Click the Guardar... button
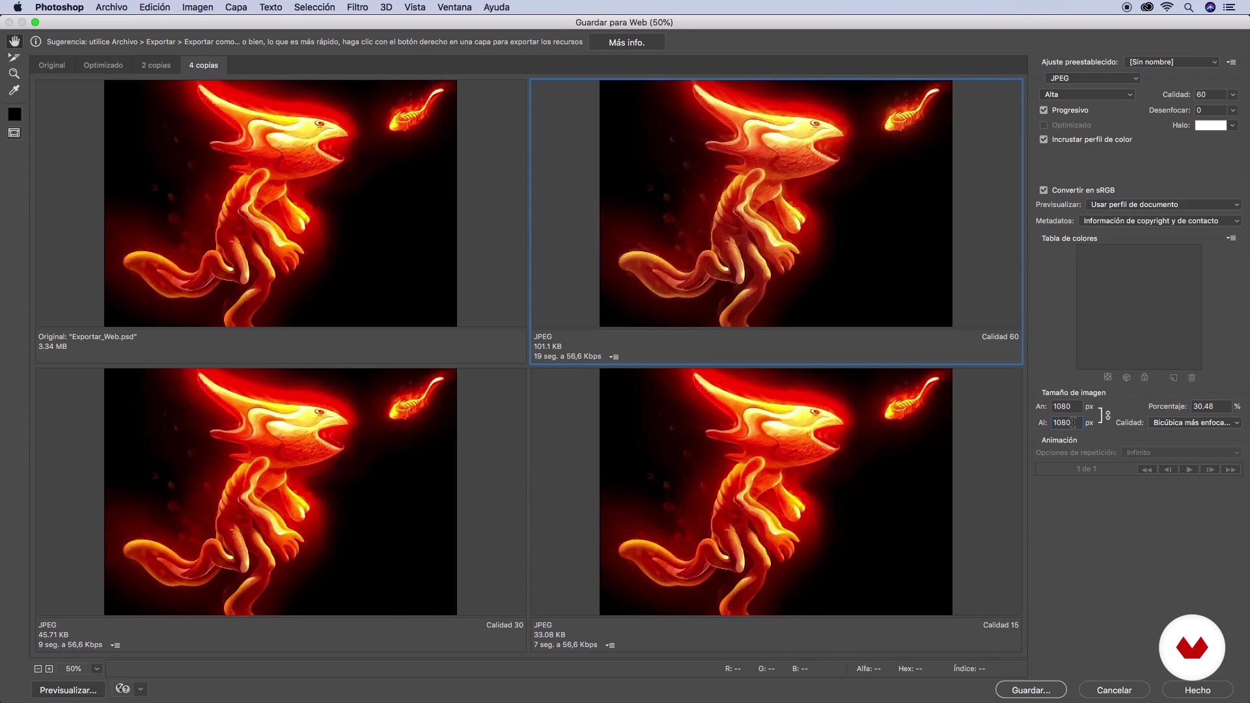 coord(1031,690)
